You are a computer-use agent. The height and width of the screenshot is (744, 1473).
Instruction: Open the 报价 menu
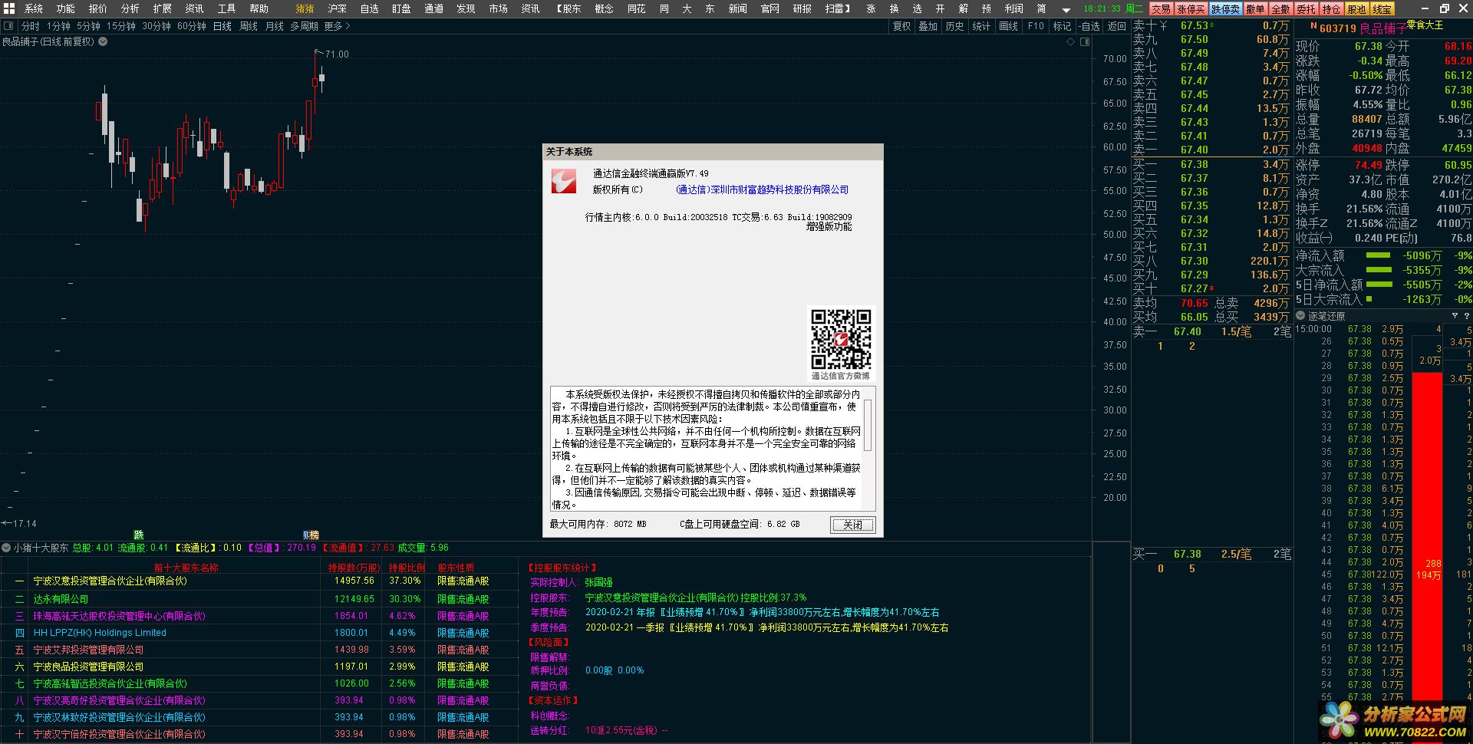[x=98, y=8]
